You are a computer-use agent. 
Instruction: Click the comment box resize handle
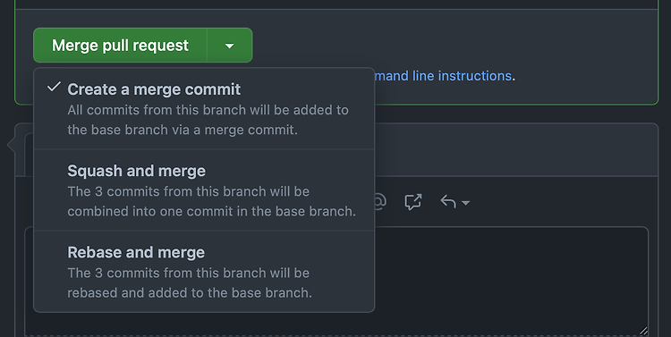click(643, 331)
